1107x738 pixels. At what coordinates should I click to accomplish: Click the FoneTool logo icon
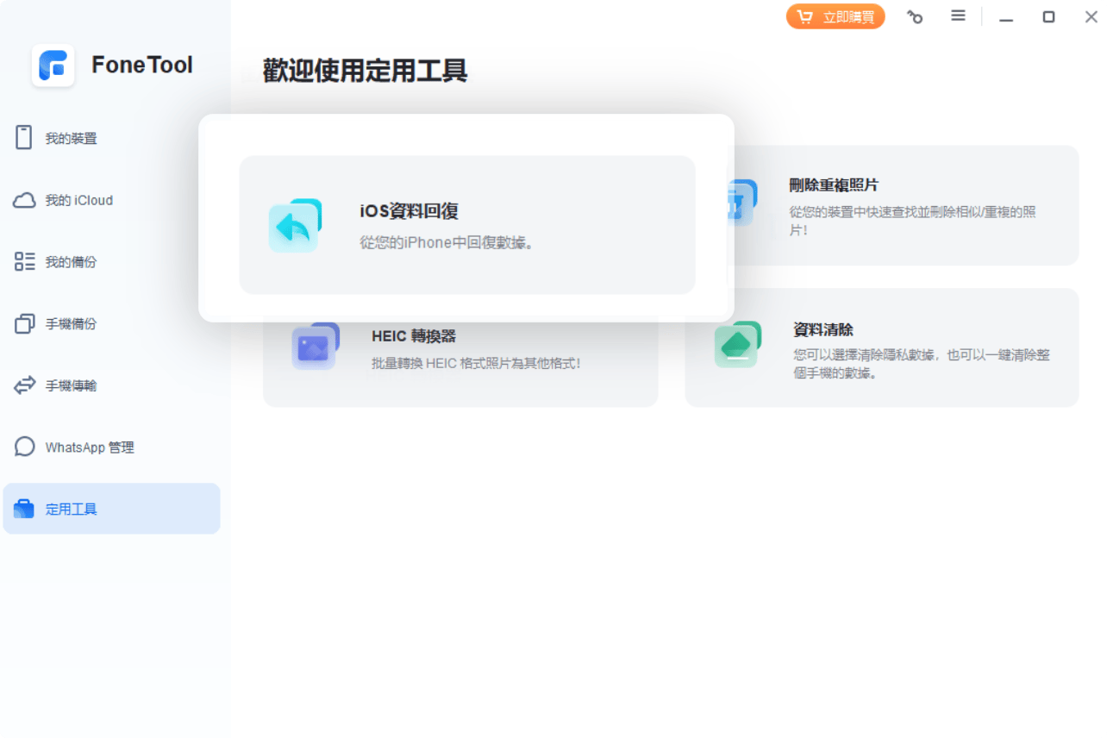pos(53,66)
